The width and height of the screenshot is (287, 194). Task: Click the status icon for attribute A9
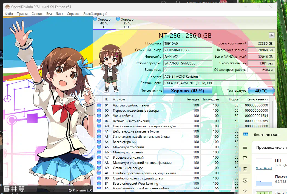(99, 168)
